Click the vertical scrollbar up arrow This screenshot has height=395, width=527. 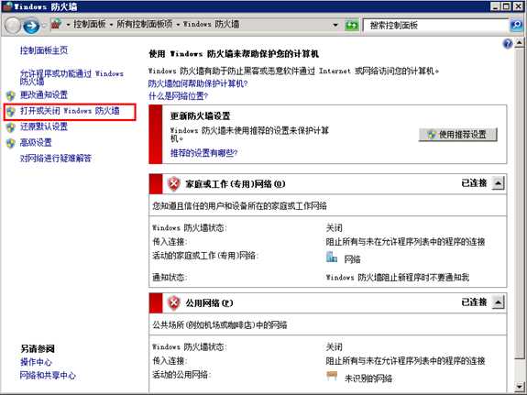click(520, 43)
